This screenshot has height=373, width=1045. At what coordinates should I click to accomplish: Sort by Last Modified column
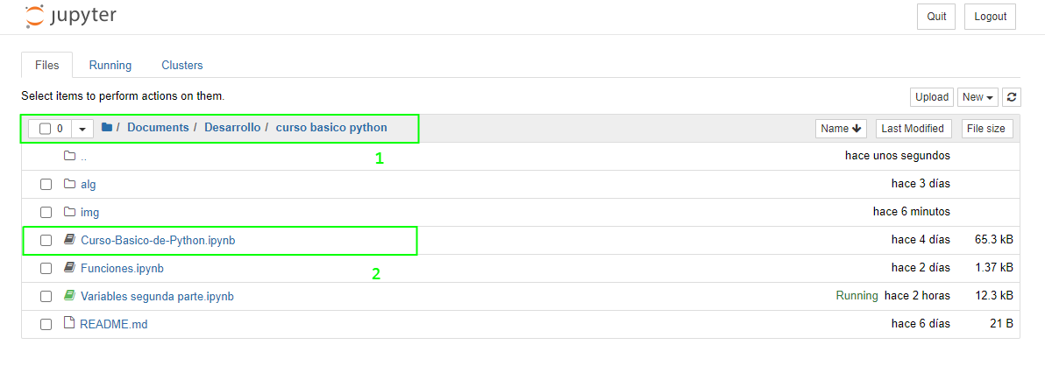click(913, 129)
